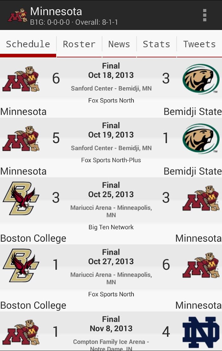Tap Minnesota logo in Oct 27 game
Screen dimensions: 222x351
click(201, 265)
